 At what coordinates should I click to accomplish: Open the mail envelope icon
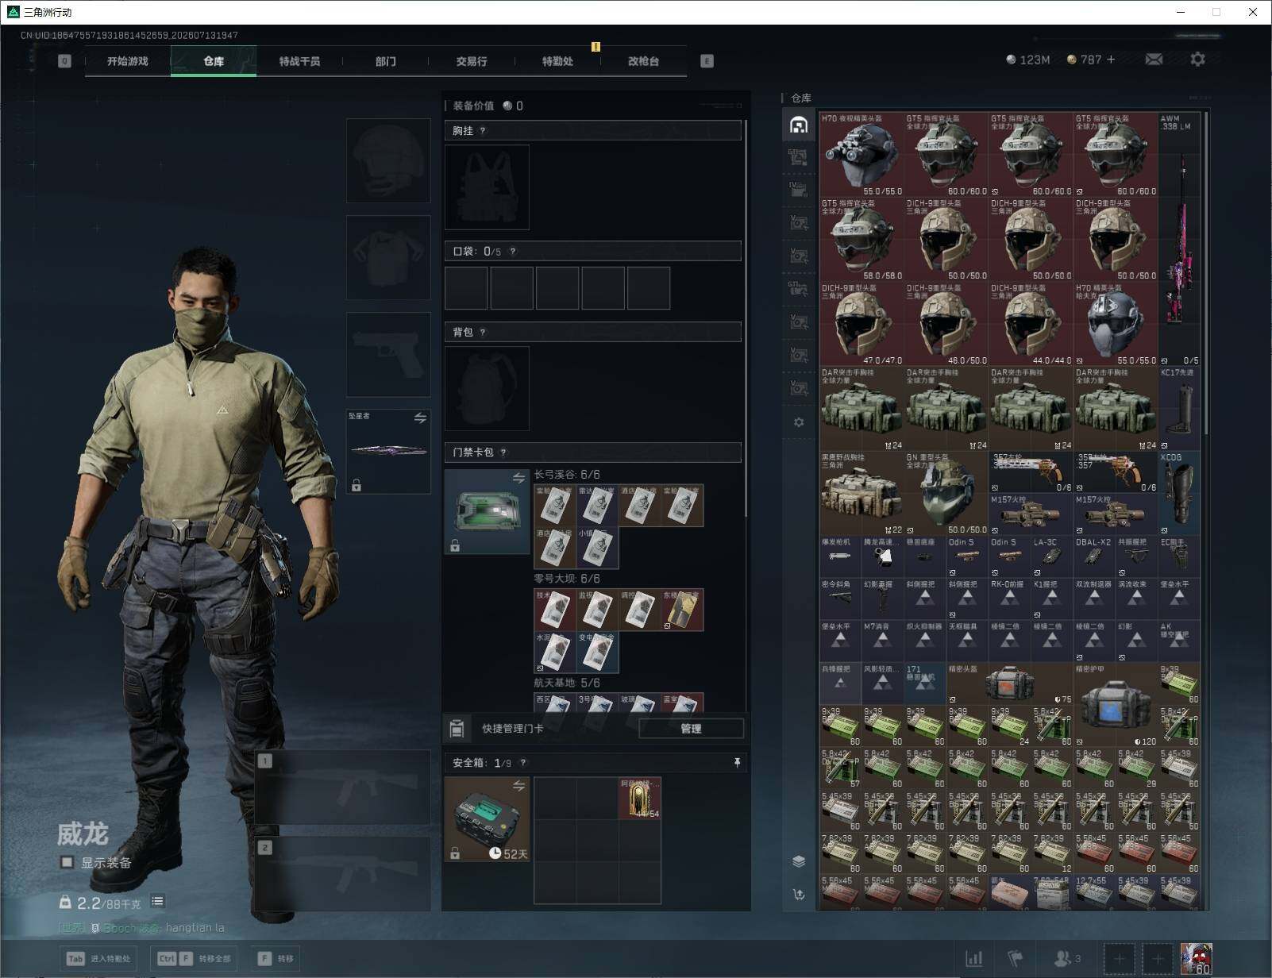[1154, 60]
